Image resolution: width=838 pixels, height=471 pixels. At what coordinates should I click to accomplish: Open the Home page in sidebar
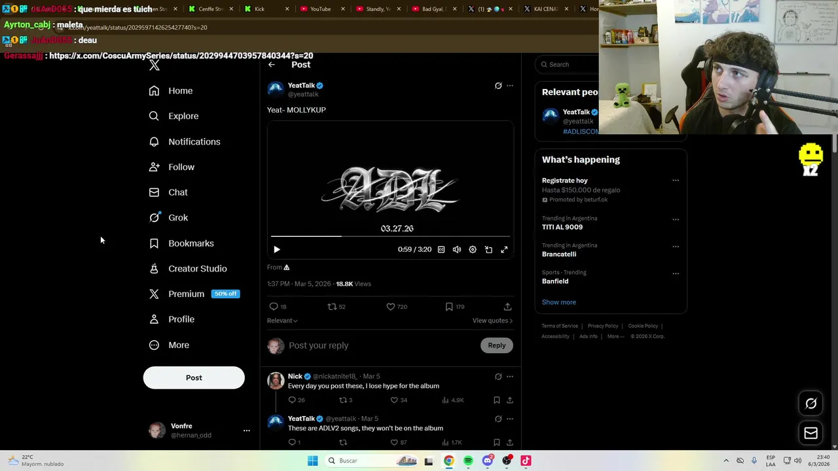click(171, 91)
